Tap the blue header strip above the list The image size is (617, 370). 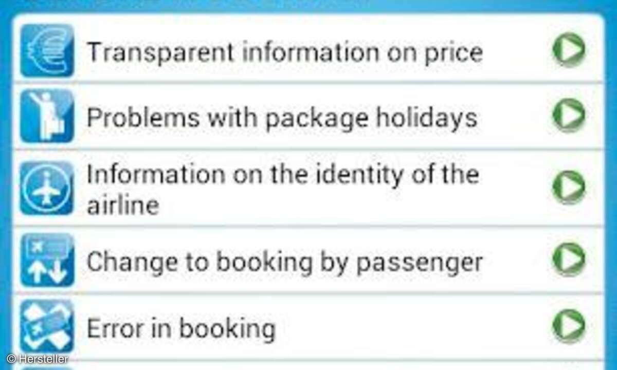coord(308,6)
